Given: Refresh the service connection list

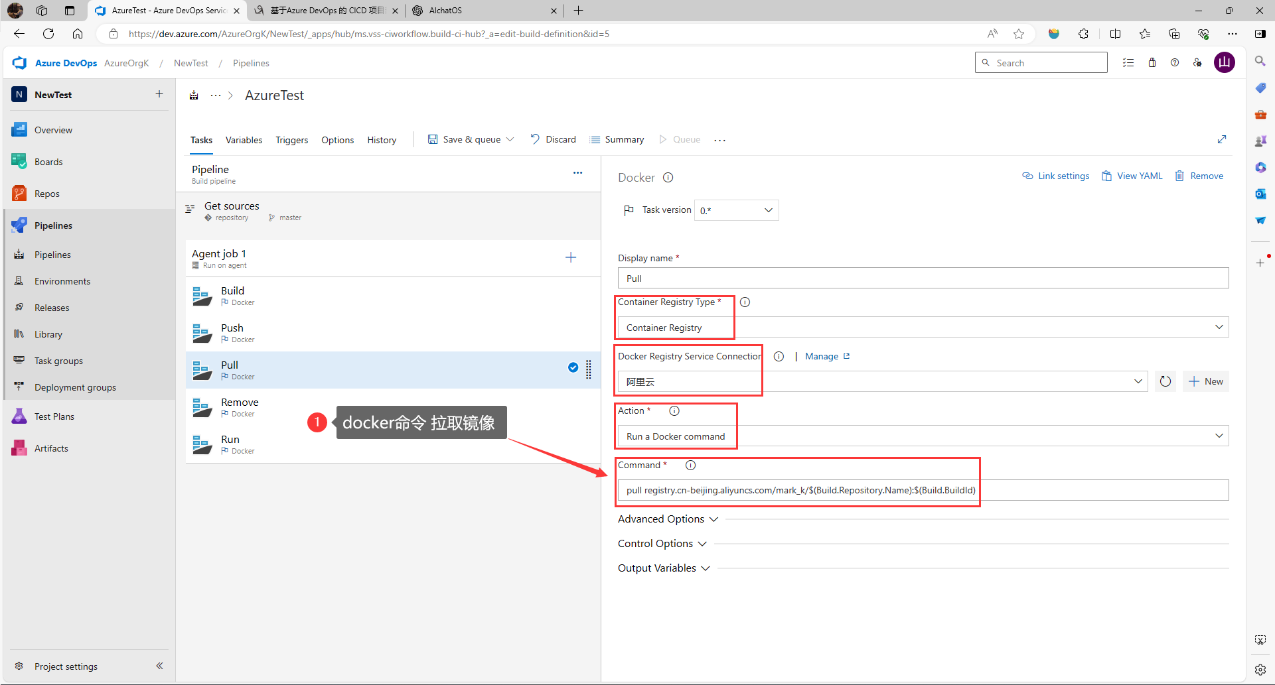Looking at the screenshot, I should 1165,381.
